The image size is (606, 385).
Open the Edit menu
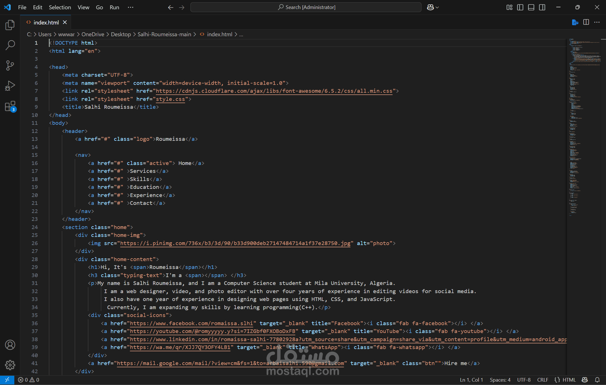pos(38,7)
